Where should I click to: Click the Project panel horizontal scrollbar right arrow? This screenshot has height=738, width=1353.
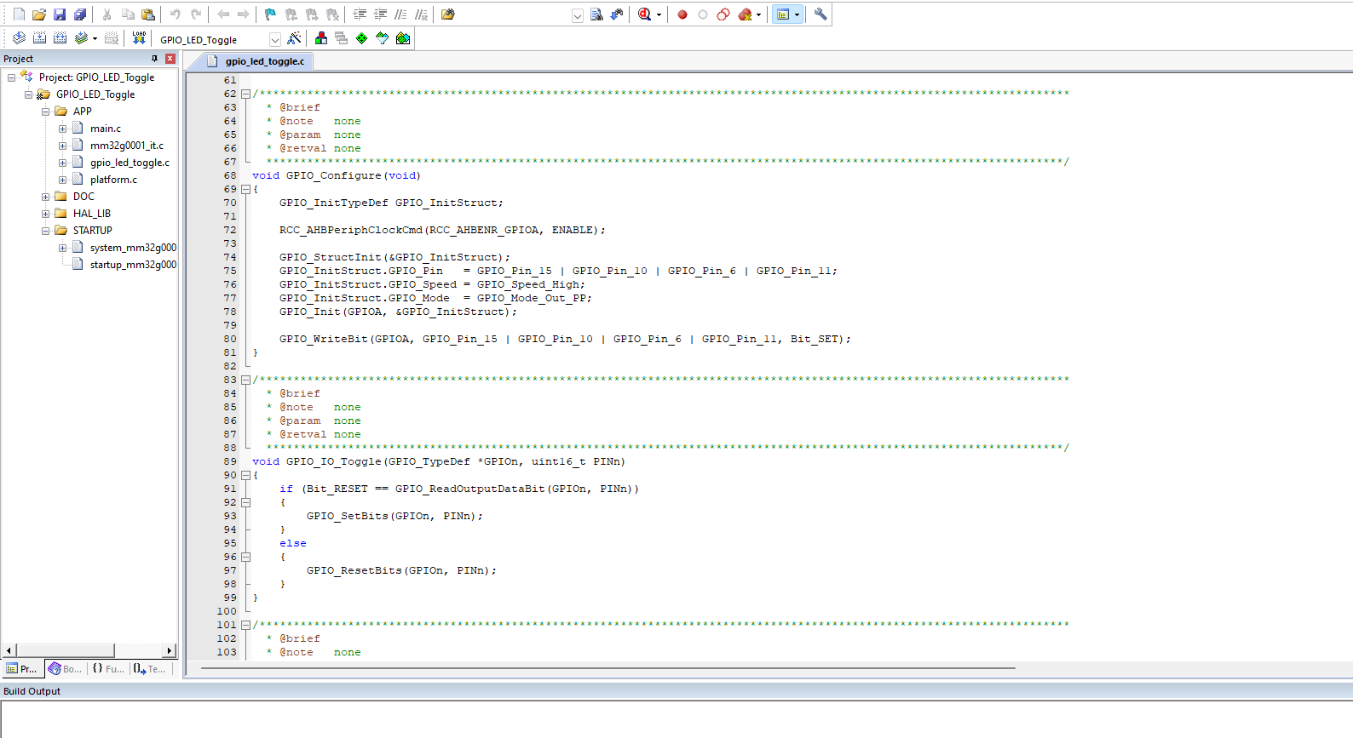(x=170, y=651)
